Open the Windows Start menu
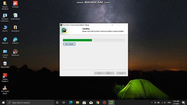The height and width of the screenshot is (105, 187). point(3,102)
